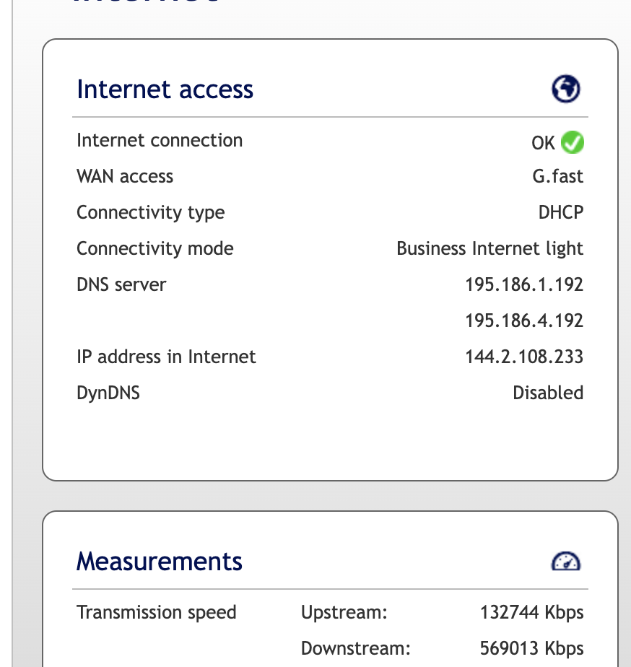The height and width of the screenshot is (667, 631).
Task: Click the downstream speed value 569013 Kbps
Action: [531, 648]
